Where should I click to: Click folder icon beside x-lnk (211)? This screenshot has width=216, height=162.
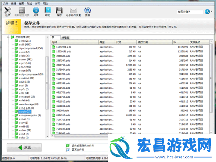click(x=16, y=41)
